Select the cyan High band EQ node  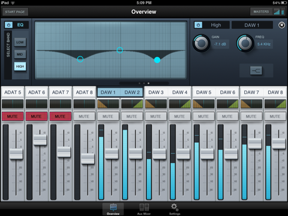point(157,60)
